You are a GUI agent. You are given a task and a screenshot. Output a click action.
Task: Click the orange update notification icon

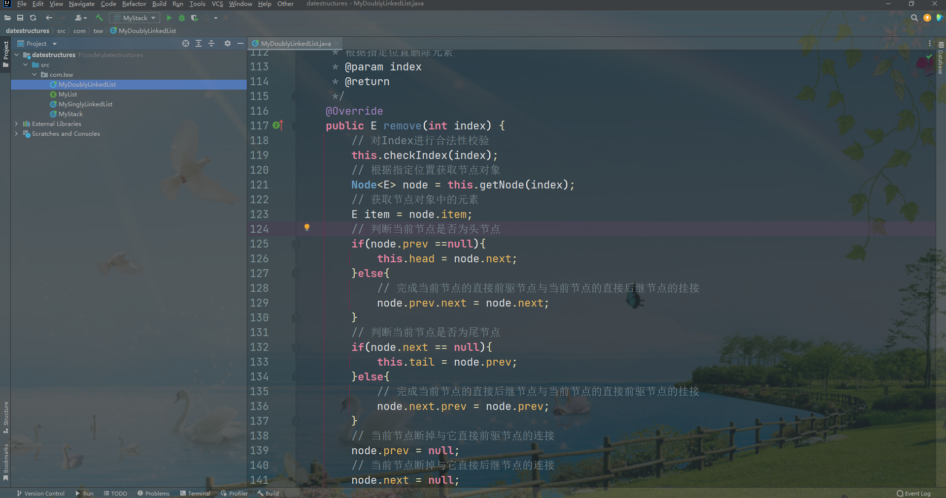tap(927, 18)
